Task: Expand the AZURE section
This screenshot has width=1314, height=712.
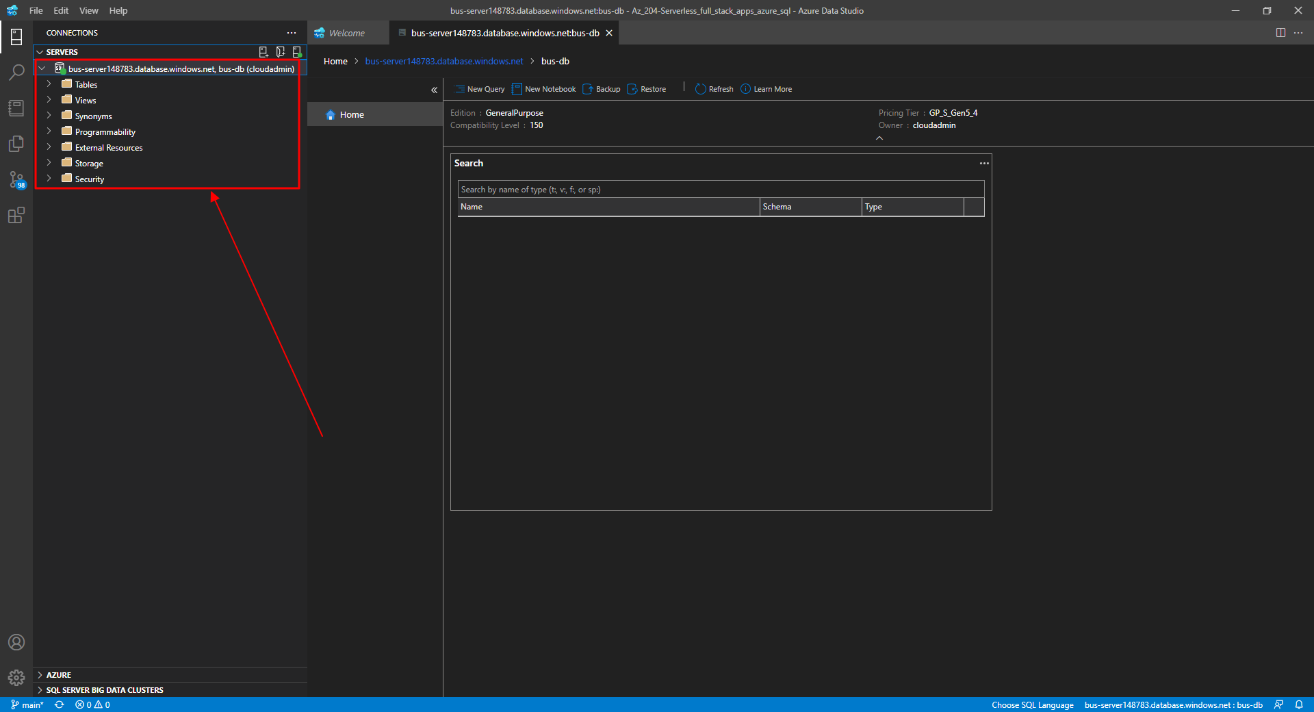Action: click(40, 675)
